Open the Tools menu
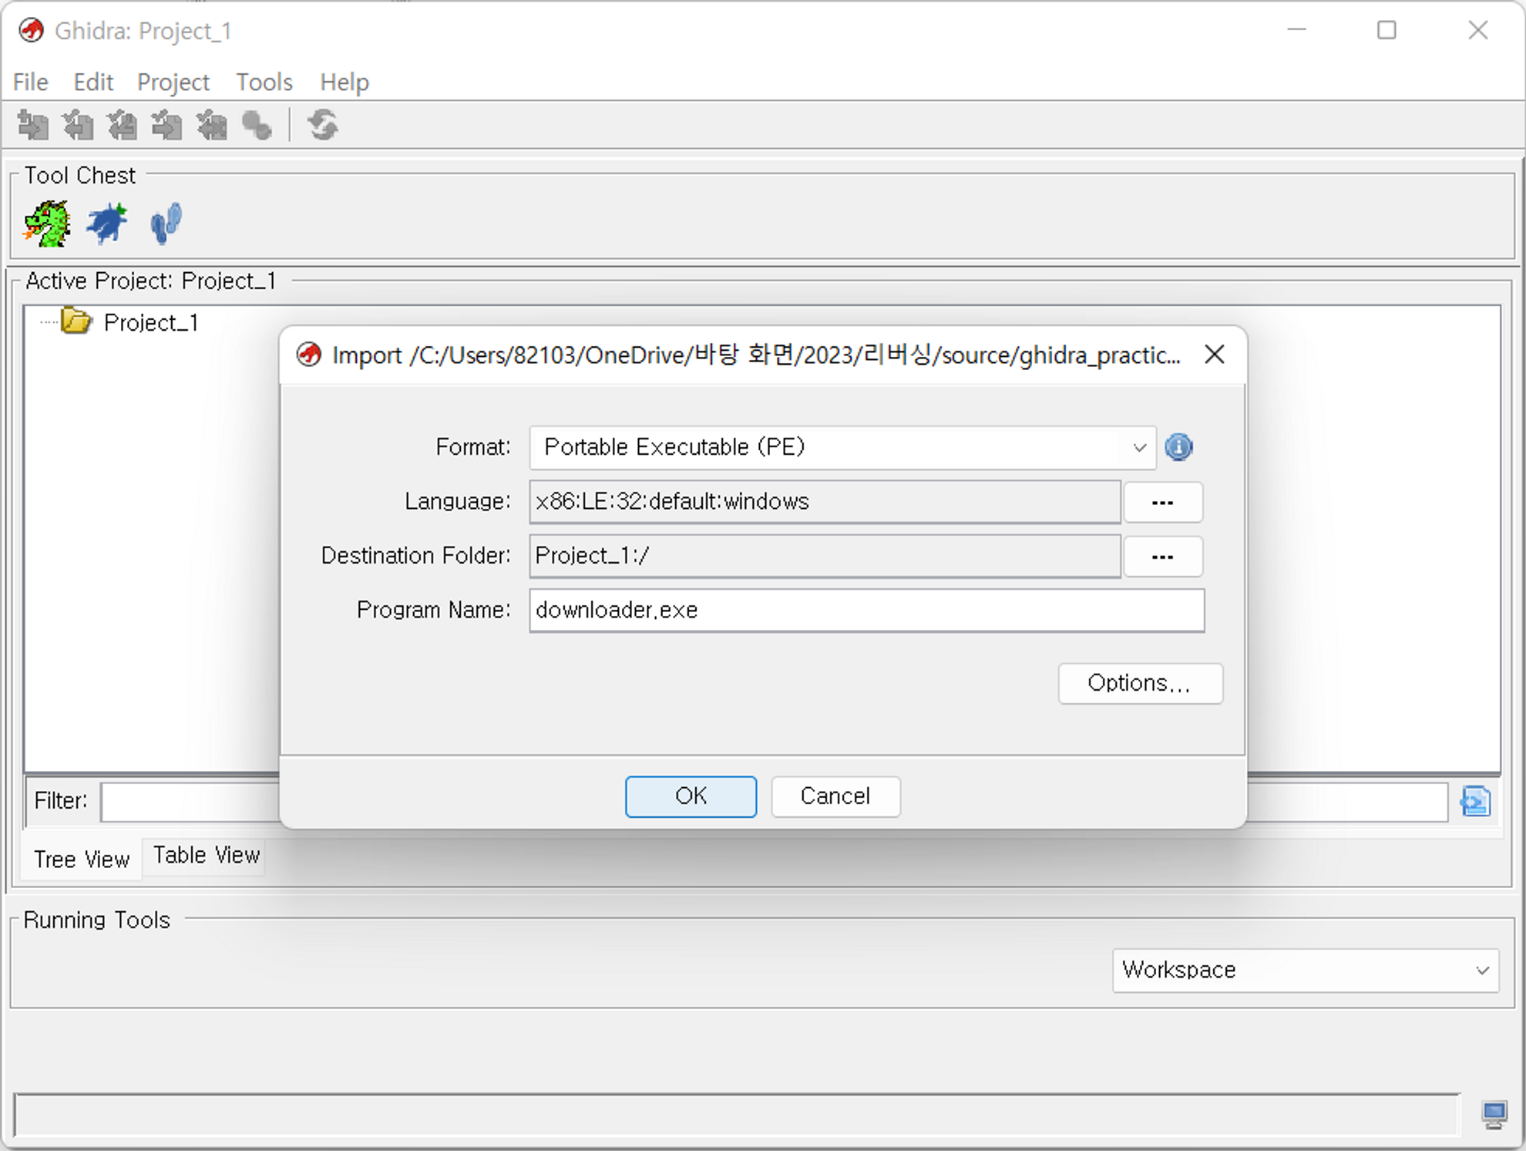This screenshot has height=1151, width=1526. pos(264,82)
